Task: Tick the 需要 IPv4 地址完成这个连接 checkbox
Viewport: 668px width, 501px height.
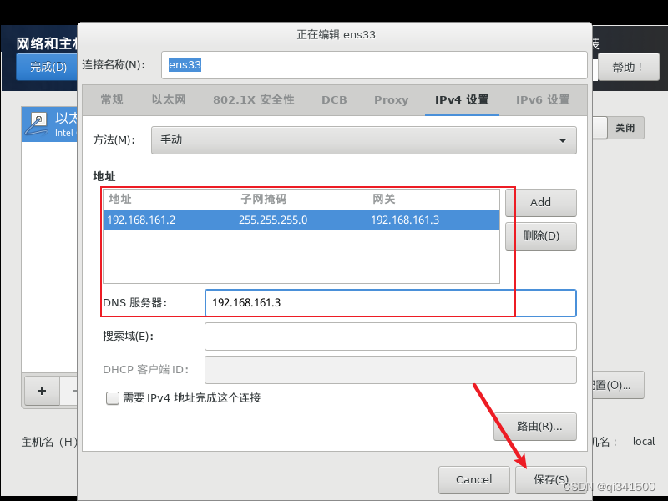Action: (113, 398)
